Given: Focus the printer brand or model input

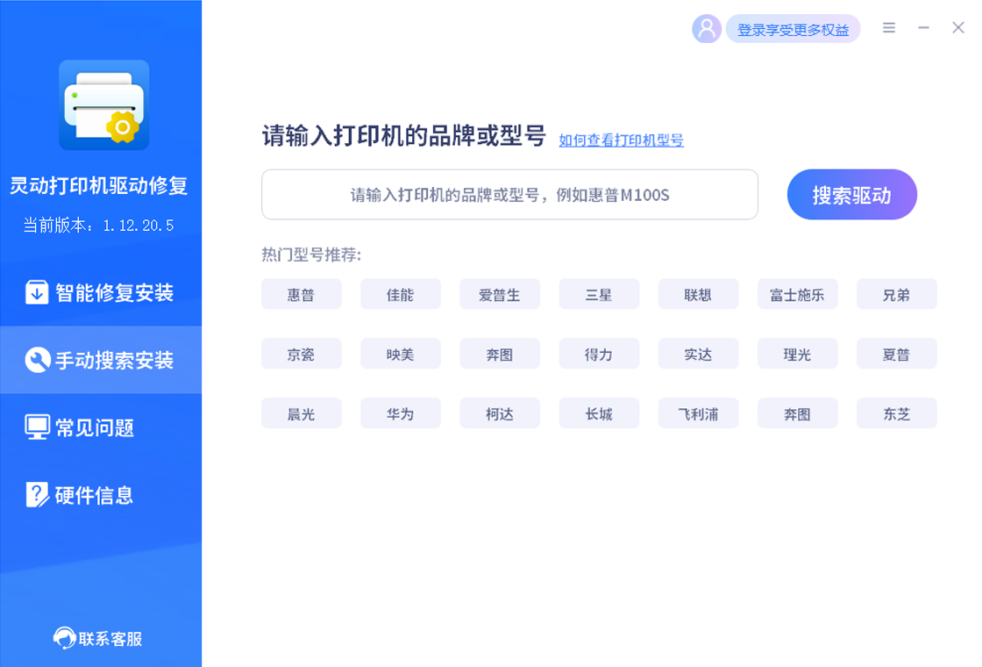Looking at the screenshot, I should (509, 194).
